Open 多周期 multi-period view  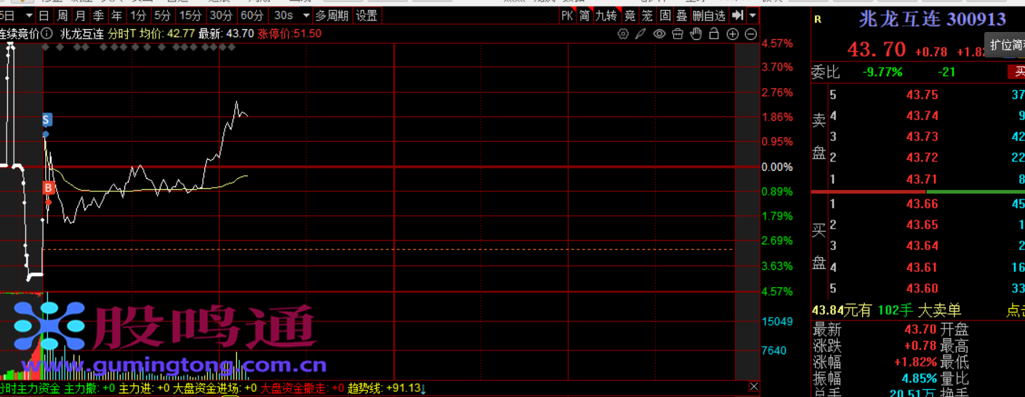[333, 15]
